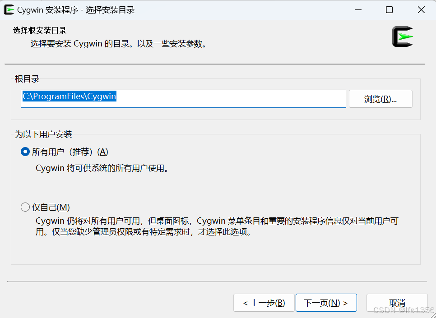Click the root directory path input field
This screenshot has width=436, height=318.
(x=183, y=99)
